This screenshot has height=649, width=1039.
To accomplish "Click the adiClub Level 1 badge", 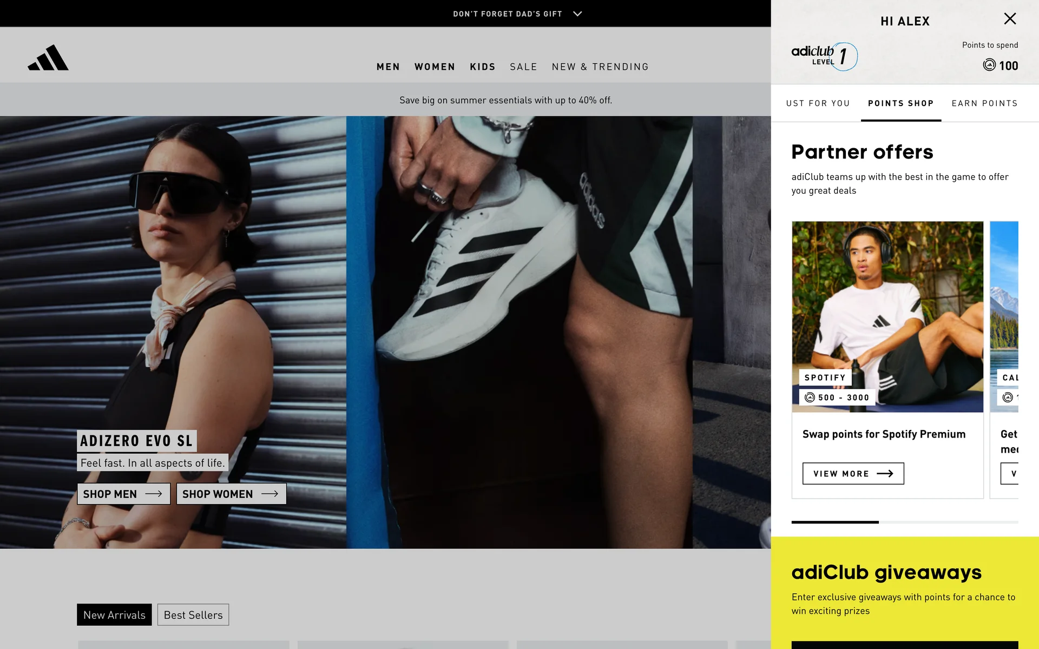I will tap(824, 56).
